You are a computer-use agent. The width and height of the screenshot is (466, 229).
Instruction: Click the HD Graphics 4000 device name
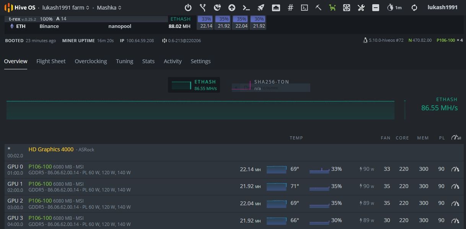pyautogui.click(x=51, y=149)
